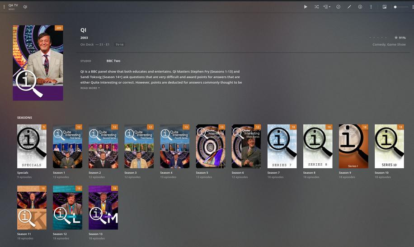Viewport: 414px width, 247px height.
Task: Open the Series 7 poster
Action: tap(282, 147)
